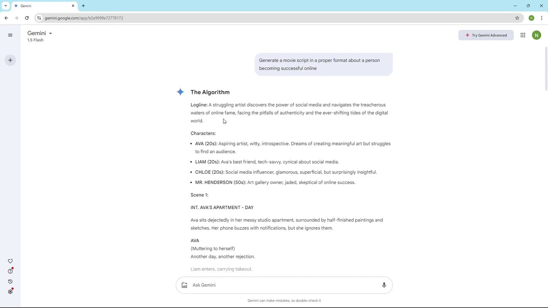Go forward in the browser
Image resolution: width=548 pixels, height=308 pixels.
16,18
